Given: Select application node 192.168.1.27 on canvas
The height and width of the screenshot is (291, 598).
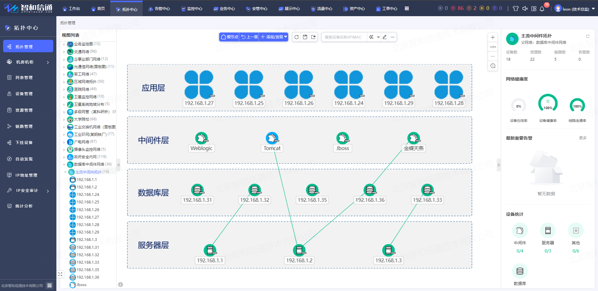Looking at the screenshot, I should coord(199,89).
